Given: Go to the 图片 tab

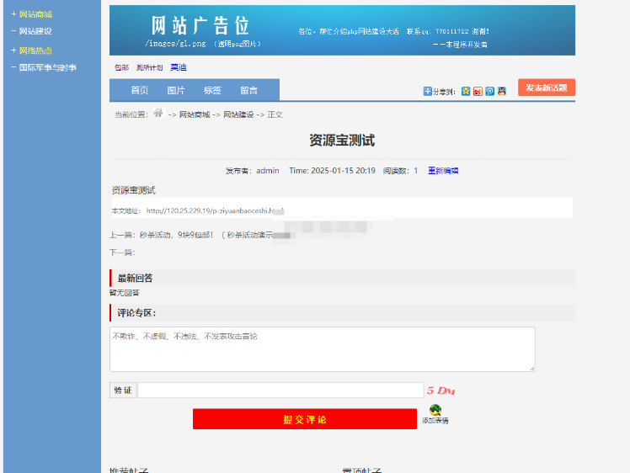Looking at the screenshot, I should [176, 90].
